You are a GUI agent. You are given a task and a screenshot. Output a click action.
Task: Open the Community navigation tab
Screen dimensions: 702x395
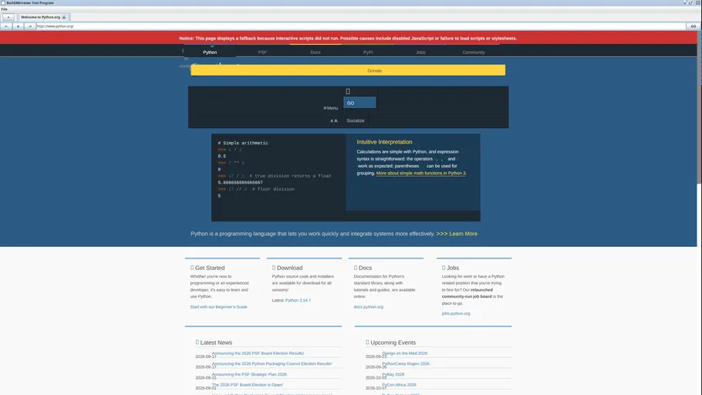pyautogui.click(x=473, y=52)
